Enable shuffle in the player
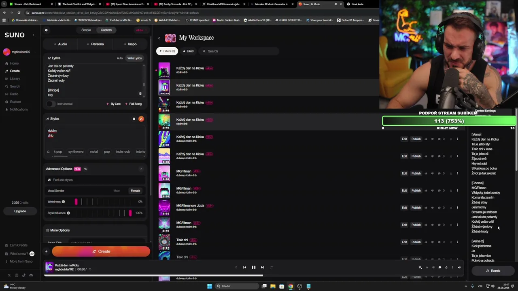The height and width of the screenshot is (291, 518). click(x=236, y=268)
